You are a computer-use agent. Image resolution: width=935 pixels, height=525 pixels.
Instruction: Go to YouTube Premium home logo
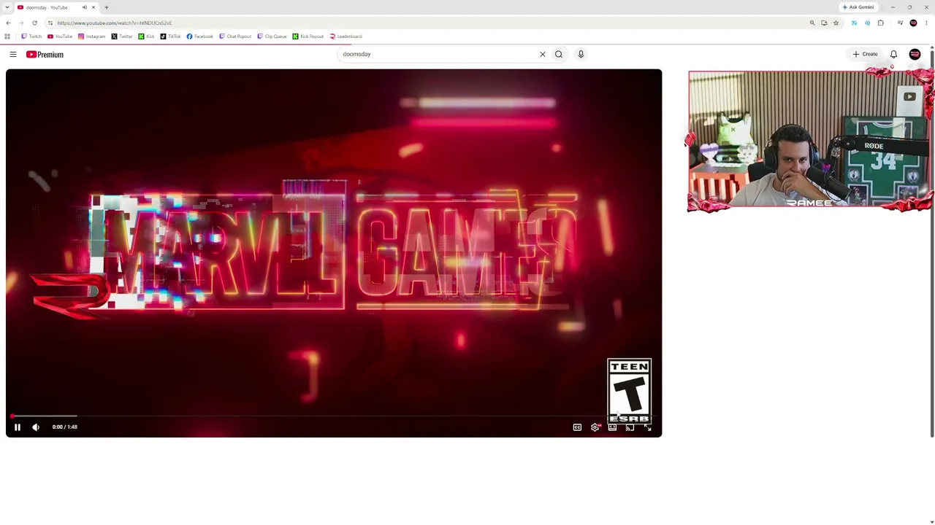click(x=45, y=54)
